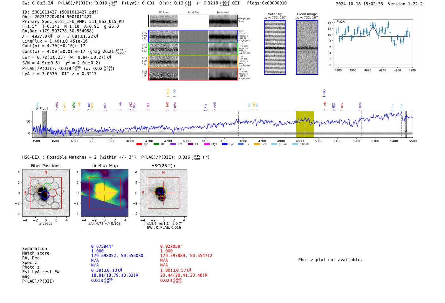Open the With Sky image cutout

[275, 47]
